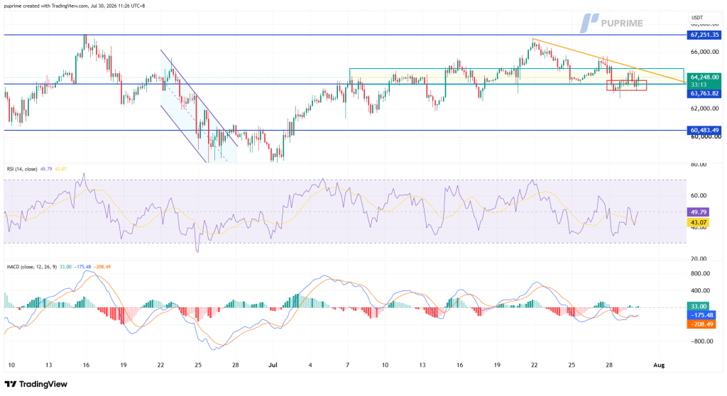Click the RSI moving average tag 43.07
Screen dimensions: 727x396
tap(699, 223)
